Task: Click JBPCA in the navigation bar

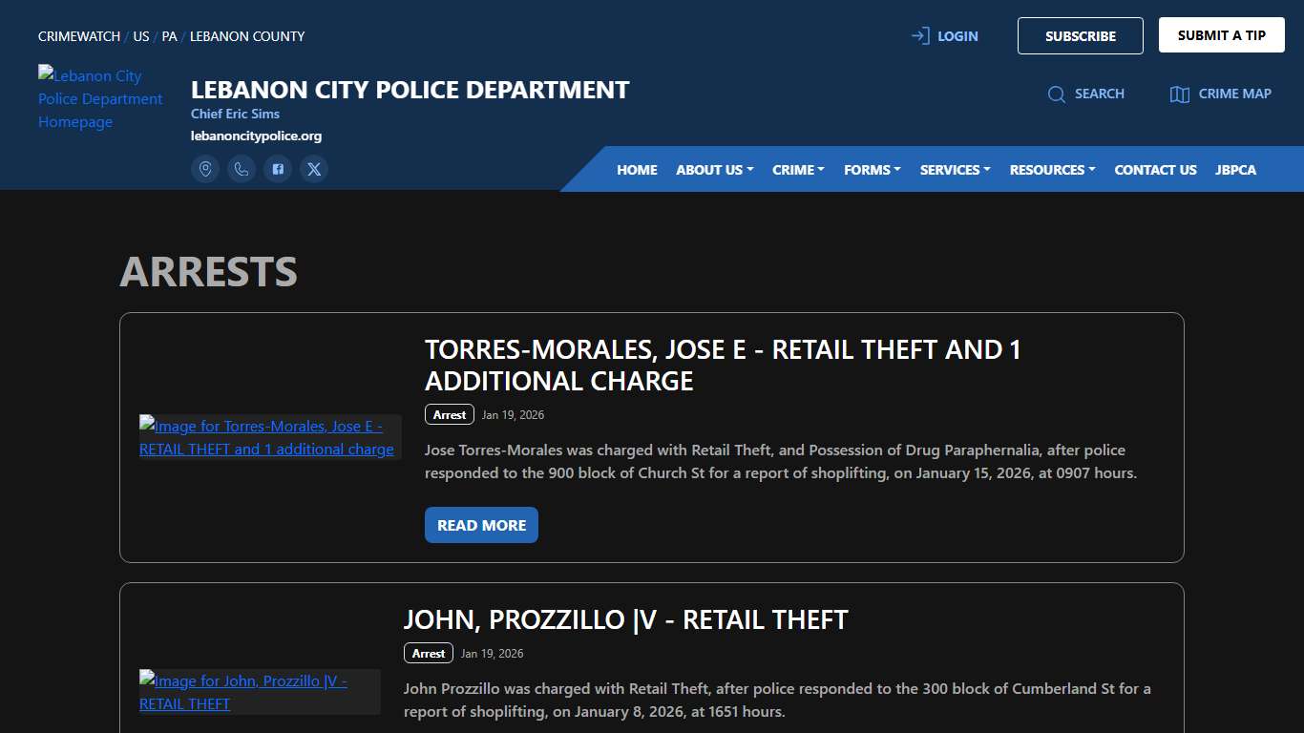Action: point(1235,169)
